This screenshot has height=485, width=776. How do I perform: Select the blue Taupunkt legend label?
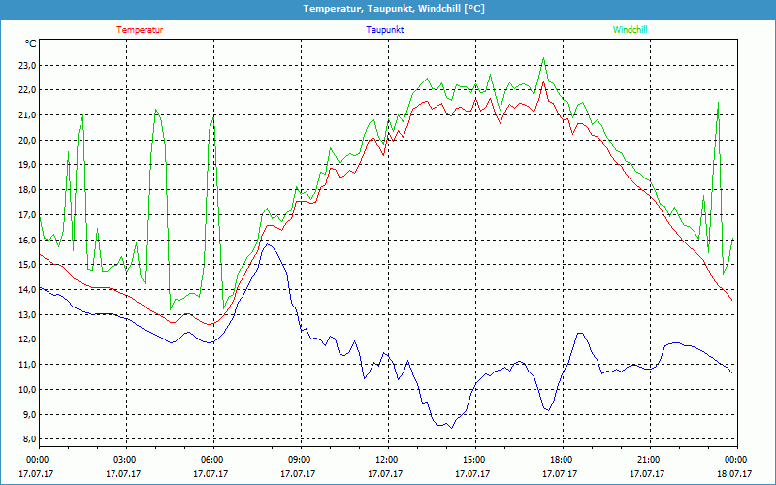385,30
